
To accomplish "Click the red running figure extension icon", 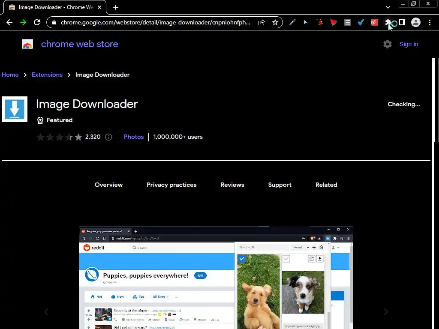I will point(319,22).
